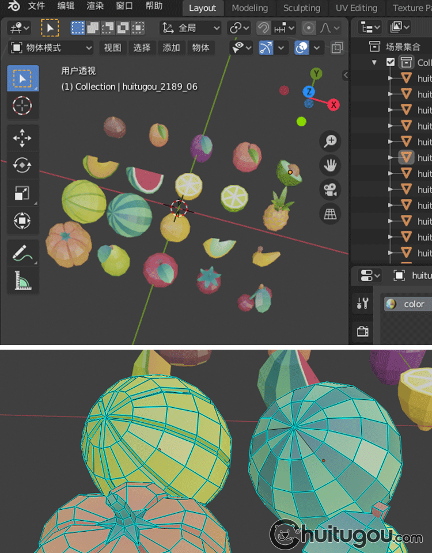Activate the Rotate tool

pyautogui.click(x=22, y=165)
